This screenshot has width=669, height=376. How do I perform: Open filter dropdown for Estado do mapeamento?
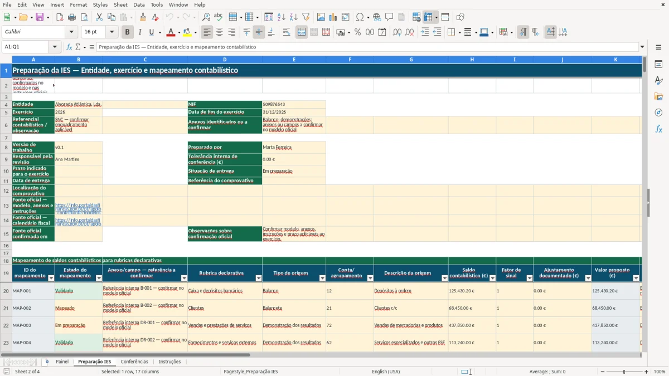pyautogui.click(x=99, y=278)
